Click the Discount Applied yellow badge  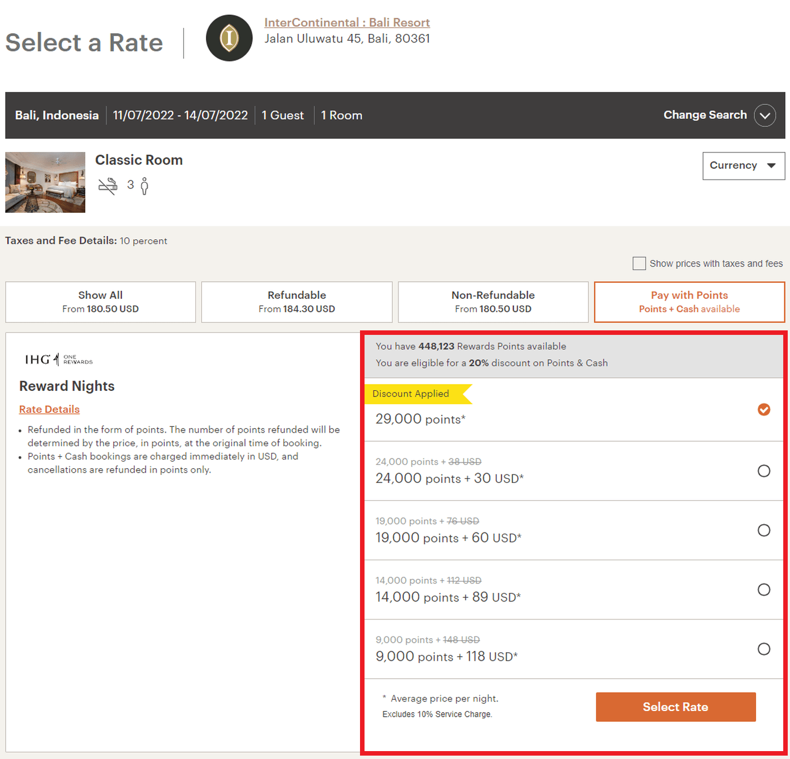click(418, 394)
